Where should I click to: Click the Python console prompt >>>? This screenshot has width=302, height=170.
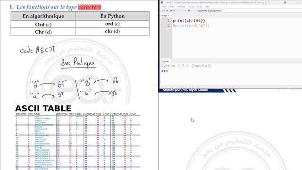click(165, 71)
